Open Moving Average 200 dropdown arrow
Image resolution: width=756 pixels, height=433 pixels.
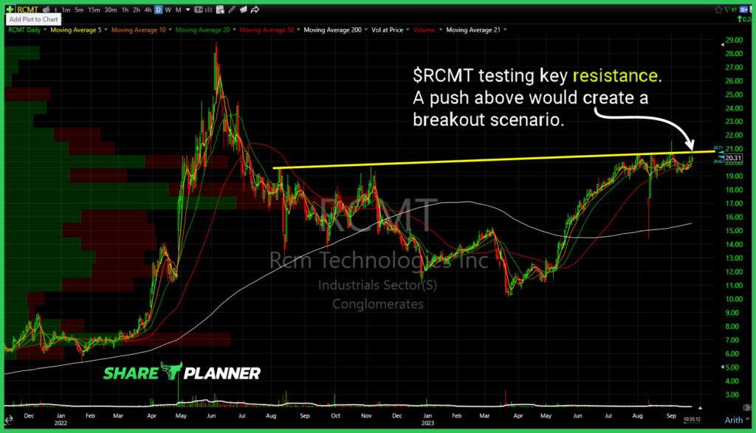click(x=366, y=30)
